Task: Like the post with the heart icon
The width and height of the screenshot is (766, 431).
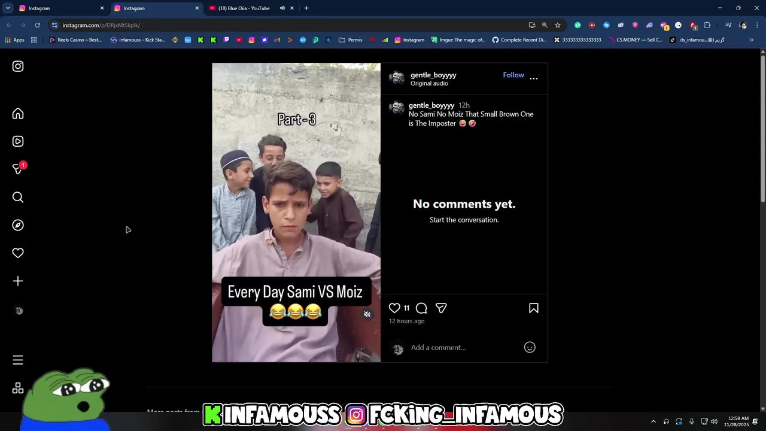Action: 394,308
